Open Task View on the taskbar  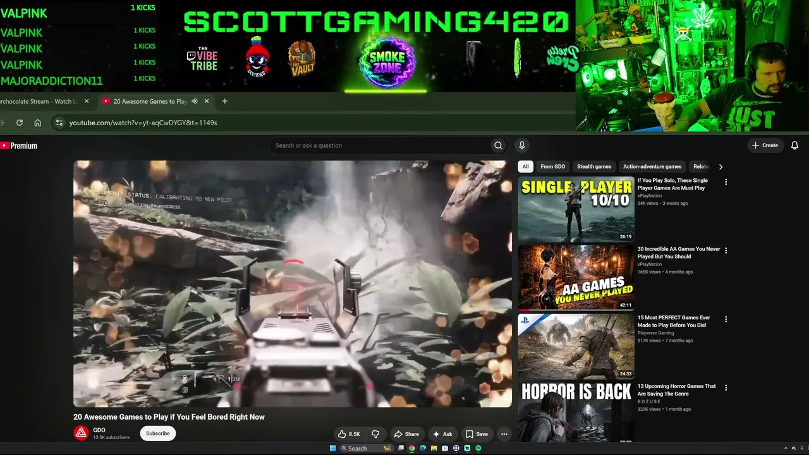pos(401,448)
